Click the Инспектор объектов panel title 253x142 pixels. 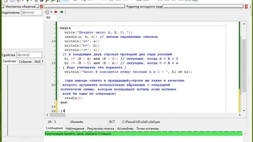pyautogui.click(x=20, y=7)
